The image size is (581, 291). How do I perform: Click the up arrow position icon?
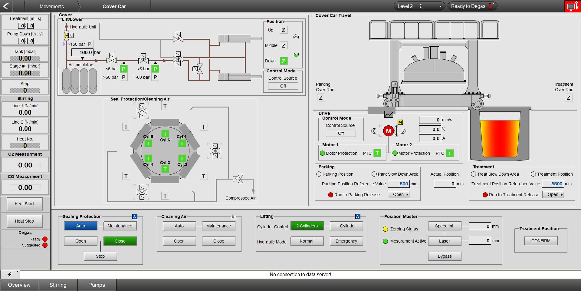click(x=296, y=36)
